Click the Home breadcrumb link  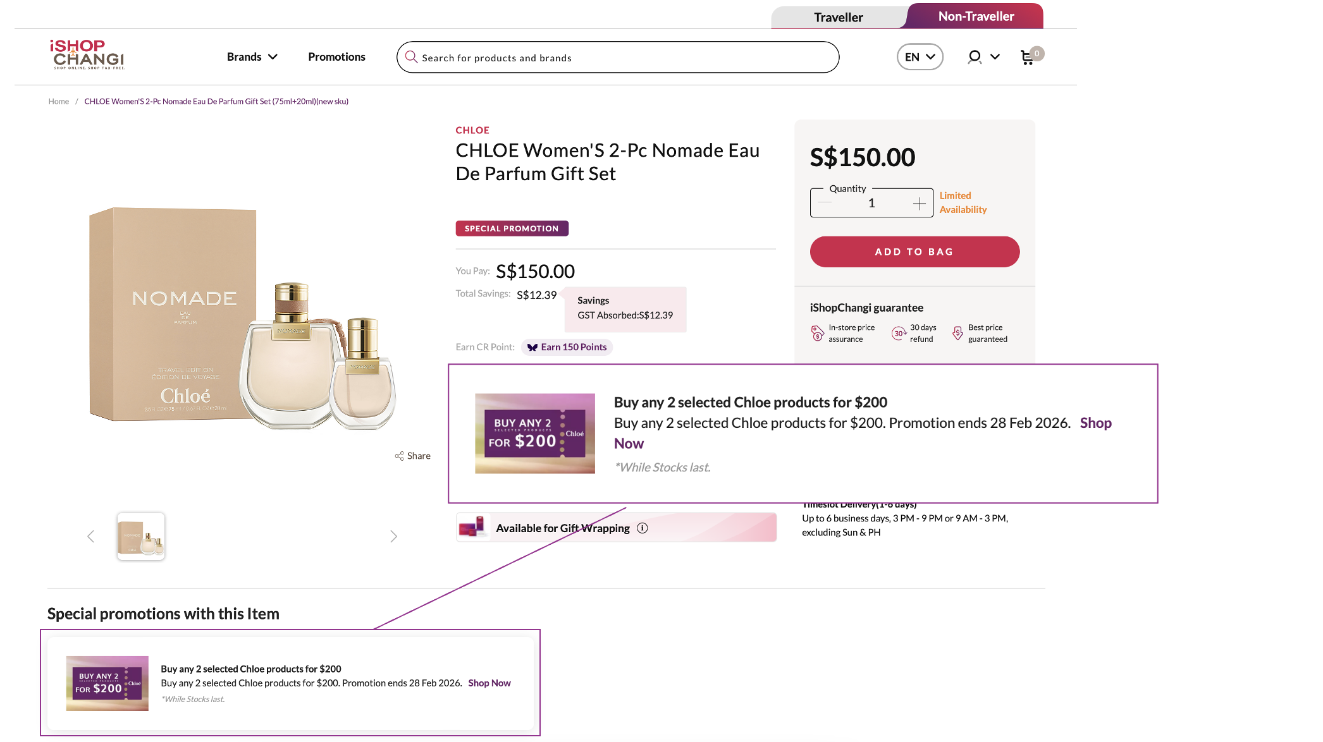point(59,101)
